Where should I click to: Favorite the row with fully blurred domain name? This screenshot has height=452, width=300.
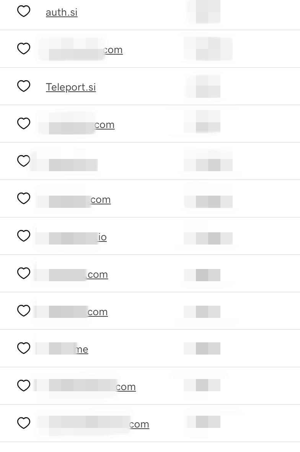pyautogui.click(x=24, y=161)
